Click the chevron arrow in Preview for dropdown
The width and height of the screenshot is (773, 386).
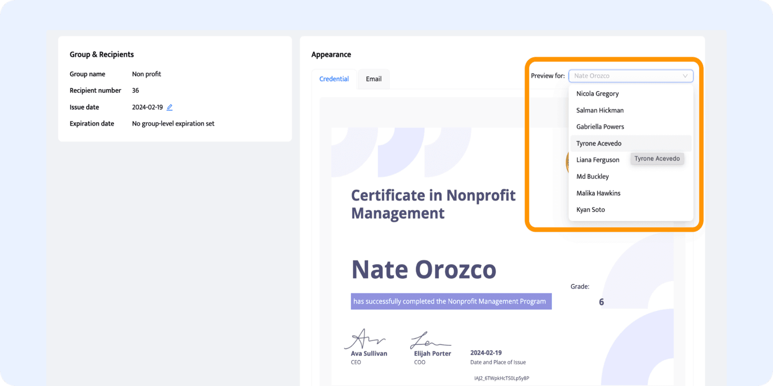tap(685, 76)
